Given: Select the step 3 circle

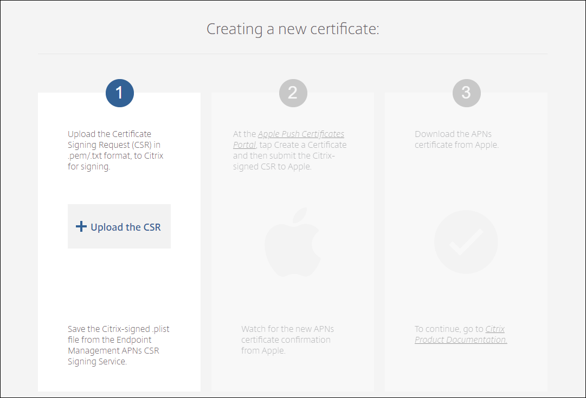Looking at the screenshot, I should coord(466,93).
